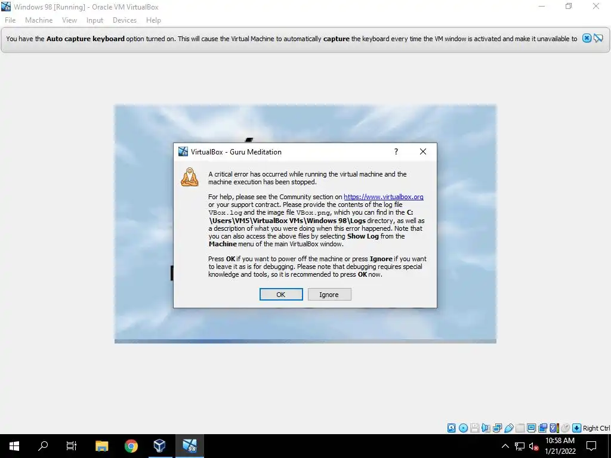The image size is (611, 458).
Task: Open the https://www.virtualbox.org link
Action: [x=384, y=197]
